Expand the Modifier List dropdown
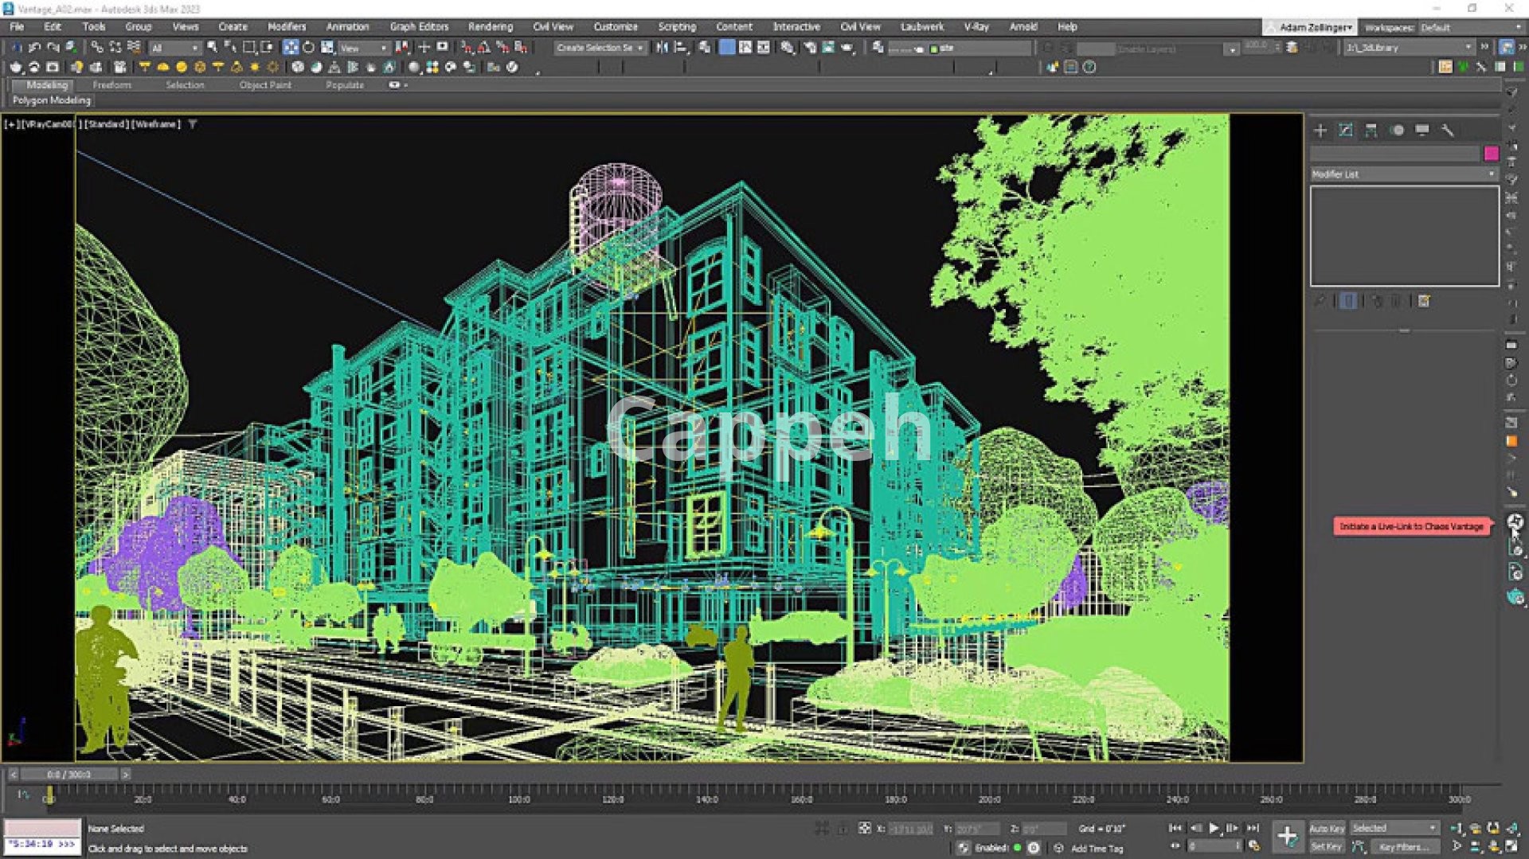The width and height of the screenshot is (1529, 859). point(1403,174)
